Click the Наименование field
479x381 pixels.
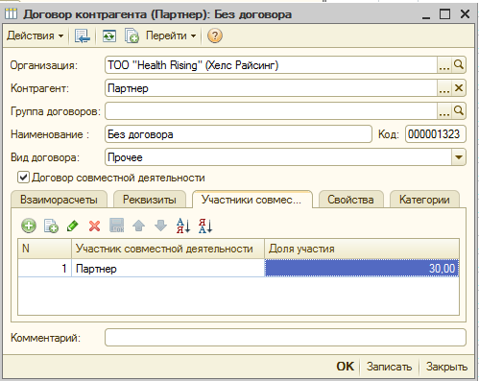pyautogui.click(x=238, y=134)
